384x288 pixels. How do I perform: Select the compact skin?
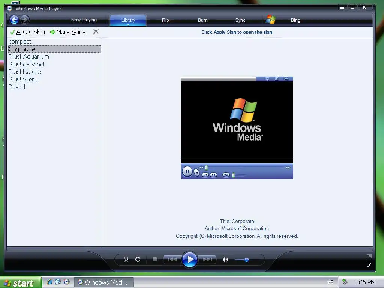pos(55,42)
